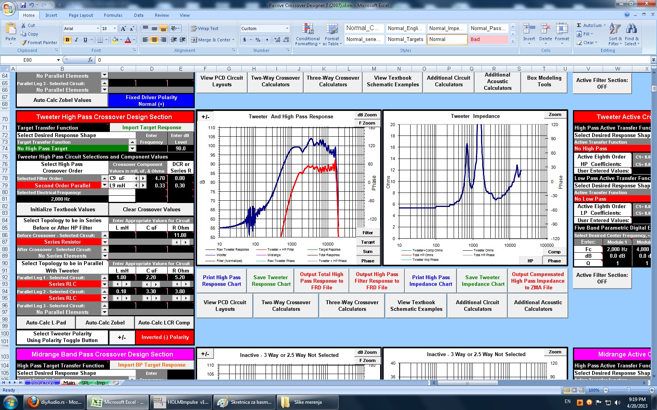Viewport: 657px width, 410px height.
Task: Open the No High Pass Target dropdown
Action: (x=132, y=148)
